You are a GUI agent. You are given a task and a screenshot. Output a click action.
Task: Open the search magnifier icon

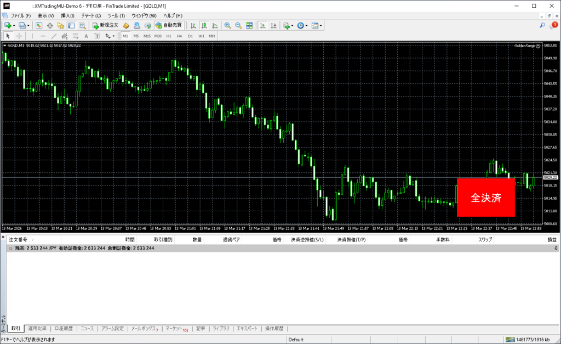coord(542,25)
